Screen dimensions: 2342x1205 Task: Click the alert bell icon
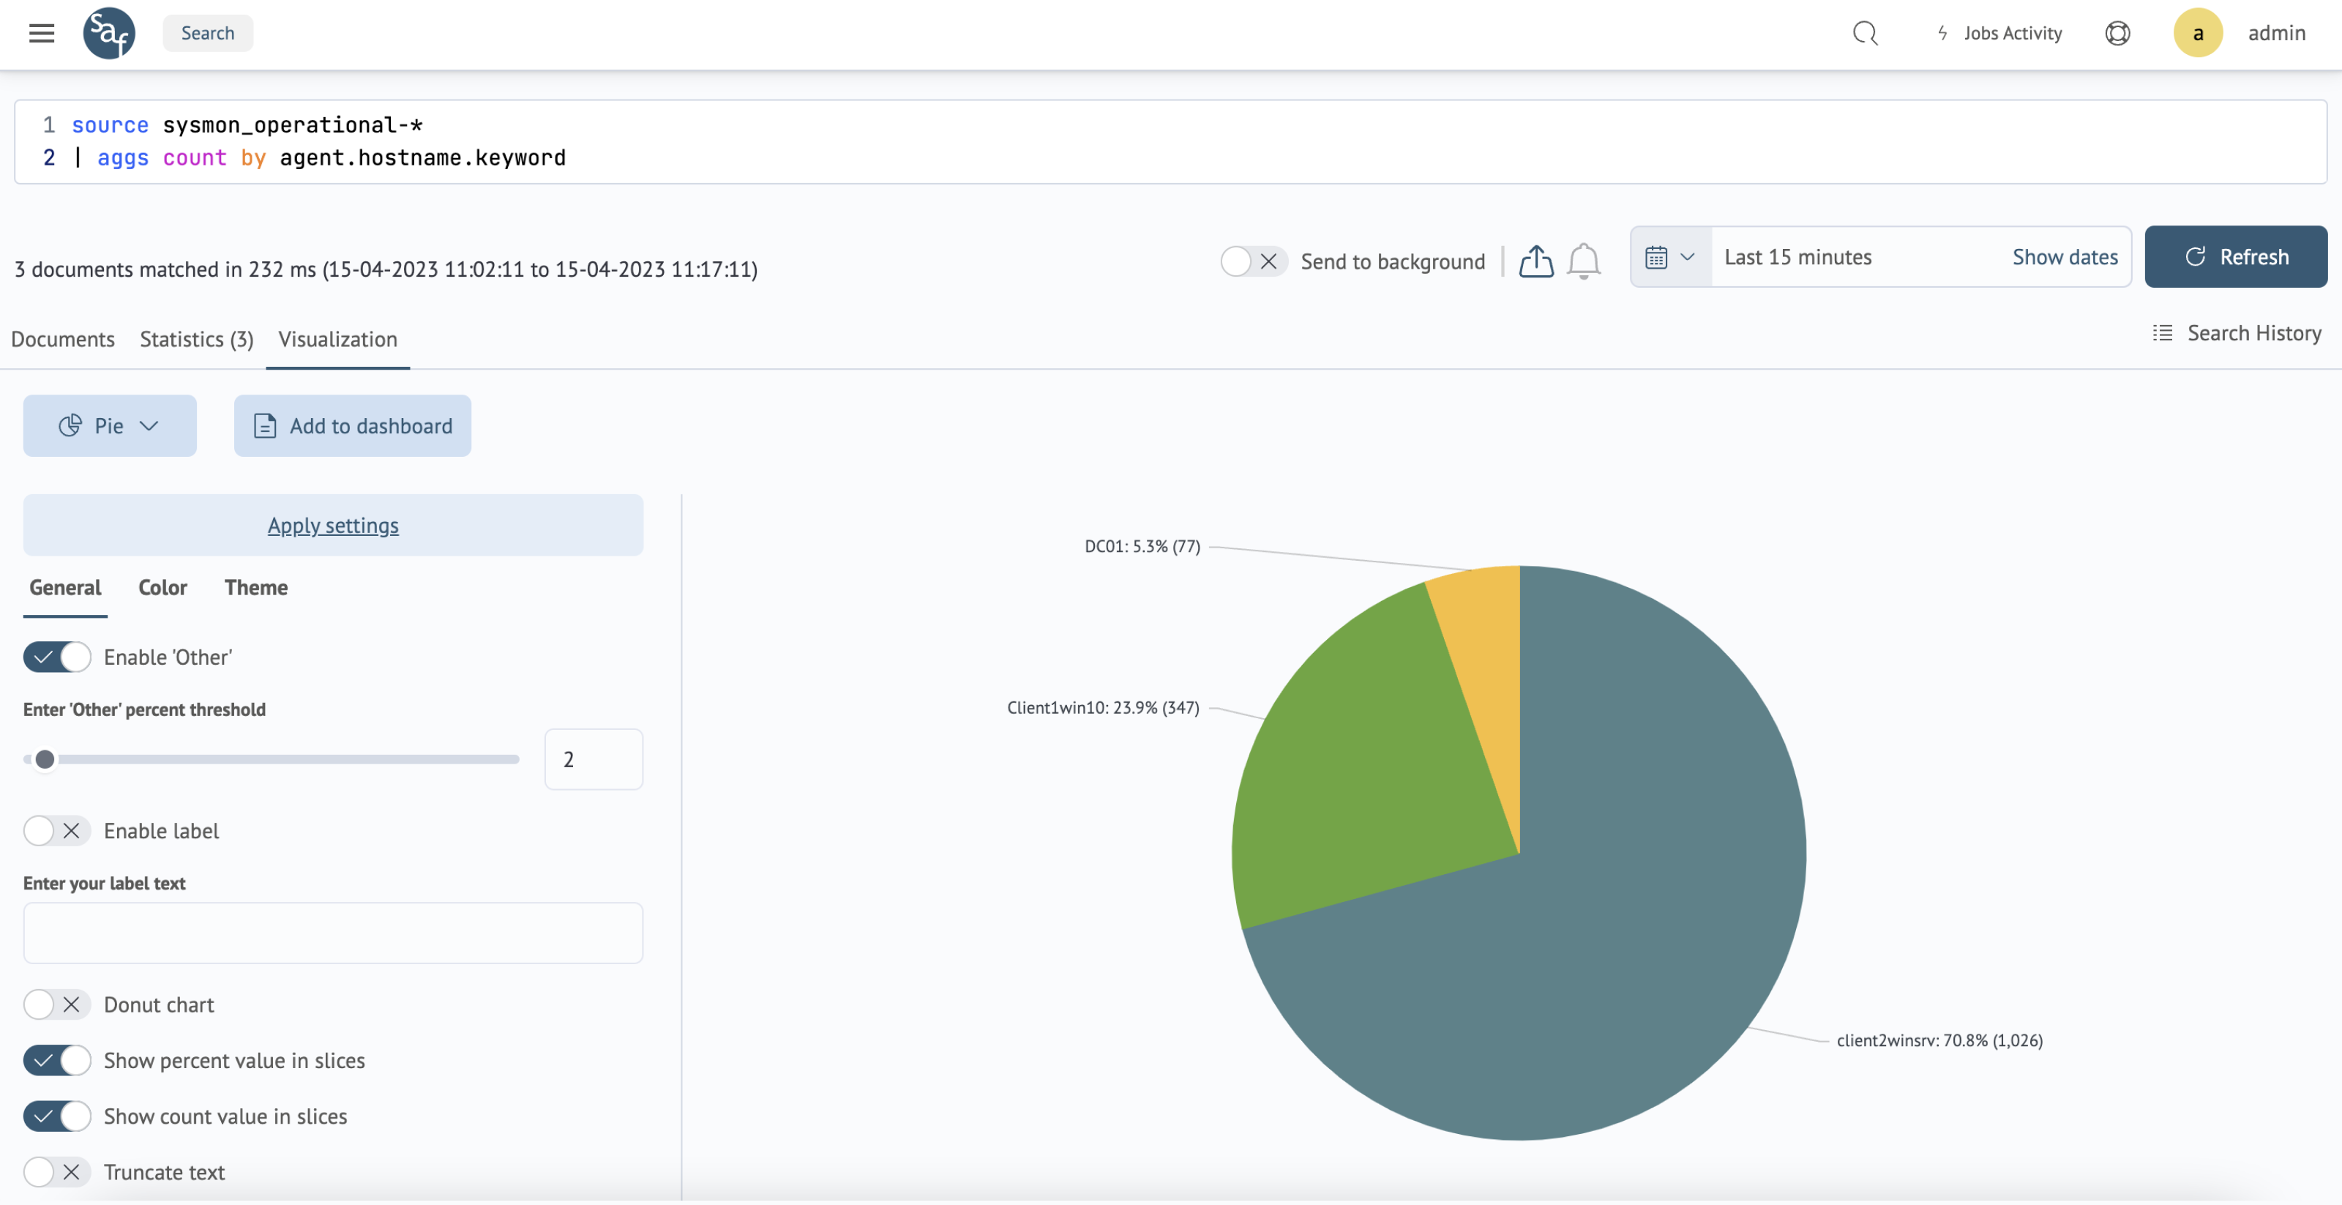(1583, 261)
